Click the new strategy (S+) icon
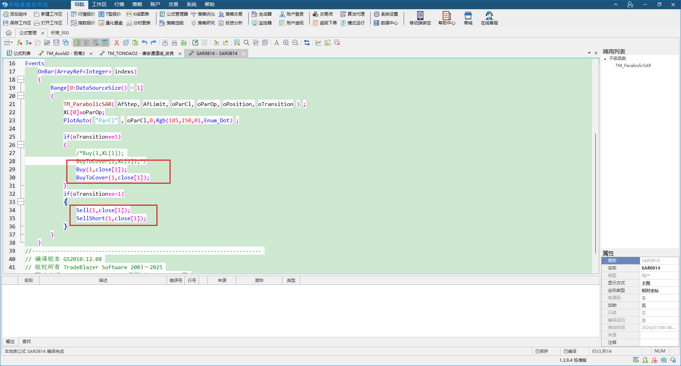This screenshot has width=681, height=366. [x=29, y=43]
